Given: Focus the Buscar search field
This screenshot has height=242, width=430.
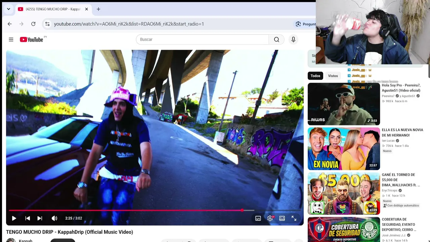Looking at the screenshot, I should (x=202, y=40).
